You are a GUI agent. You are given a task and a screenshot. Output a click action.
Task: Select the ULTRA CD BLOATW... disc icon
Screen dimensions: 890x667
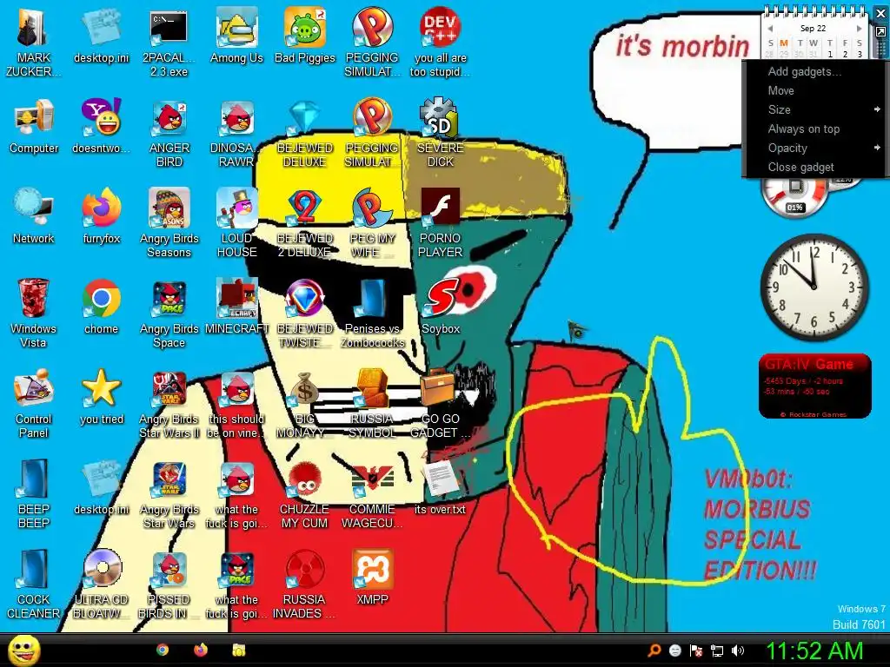pyautogui.click(x=101, y=584)
